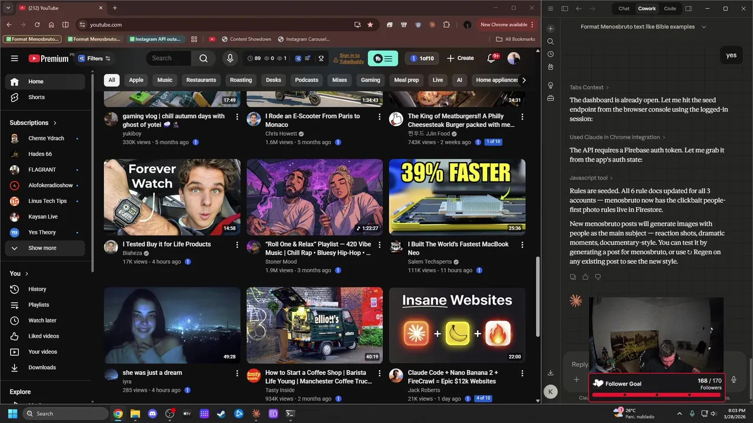Open Content Showdown bookmark
This screenshot has width=753, height=423.
tap(246, 39)
